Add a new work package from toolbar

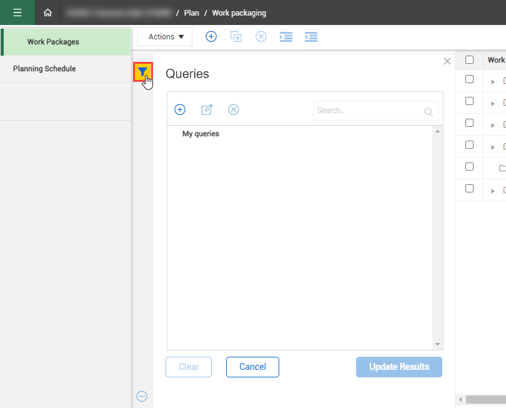tap(211, 37)
